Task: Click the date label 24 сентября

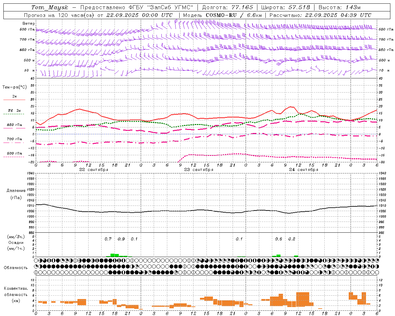Action: click(304, 170)
